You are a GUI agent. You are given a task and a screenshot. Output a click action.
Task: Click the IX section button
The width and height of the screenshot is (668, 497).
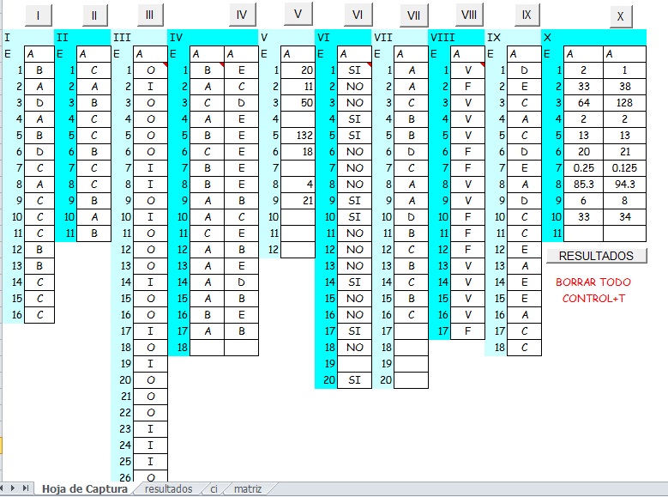[527, 15]
